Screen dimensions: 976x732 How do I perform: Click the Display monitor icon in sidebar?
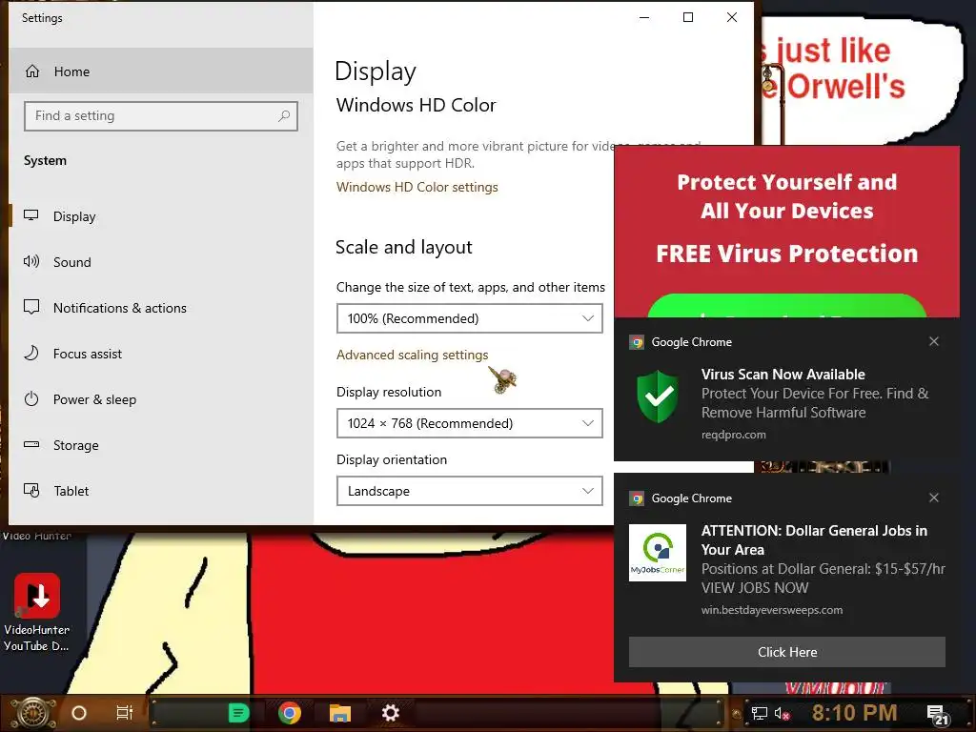[31, 215]
